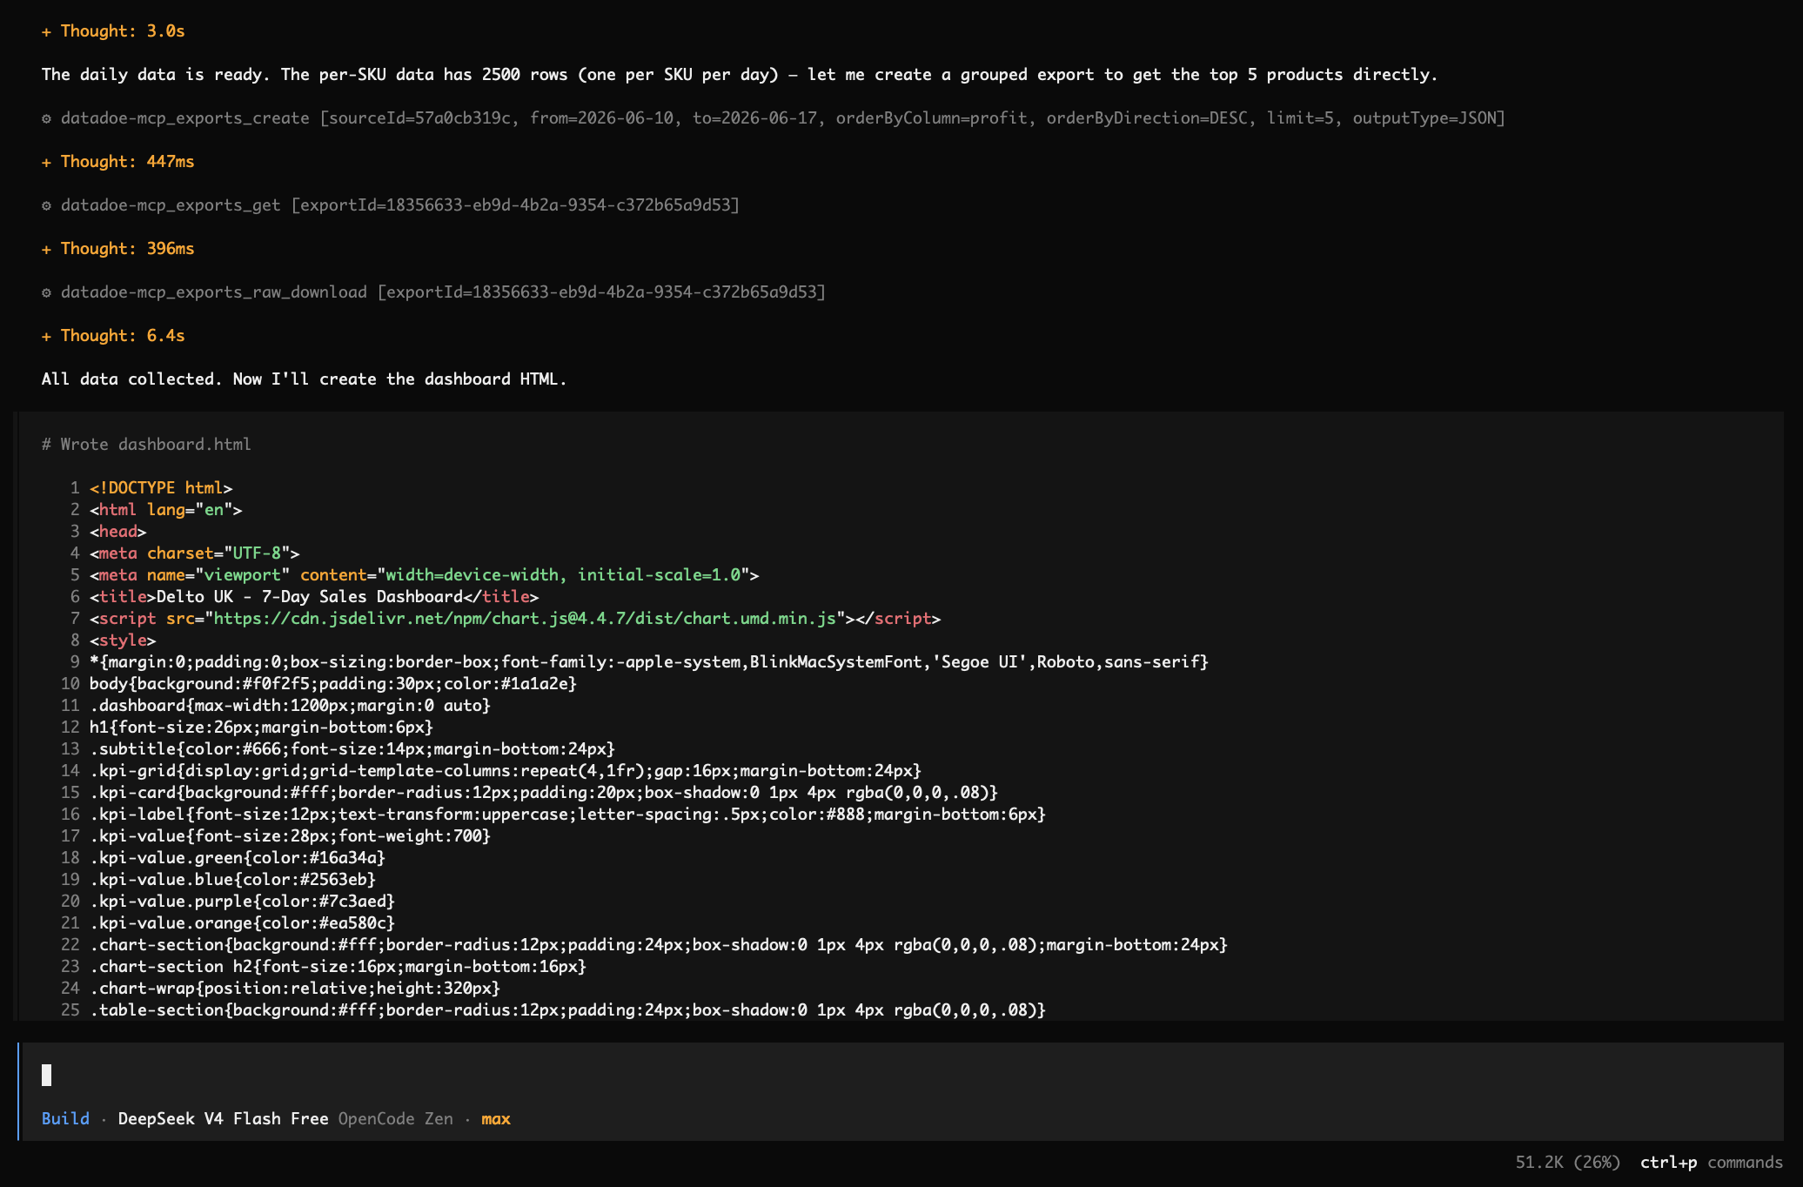1803x1187 pixels.
Task: Click the 51.2K (26%) context usage indicator
Action: click(x=1568, y=1163)
